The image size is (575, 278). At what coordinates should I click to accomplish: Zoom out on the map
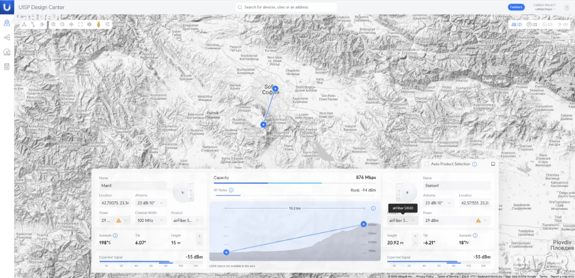pyautogui.click(x=62, y=25)
